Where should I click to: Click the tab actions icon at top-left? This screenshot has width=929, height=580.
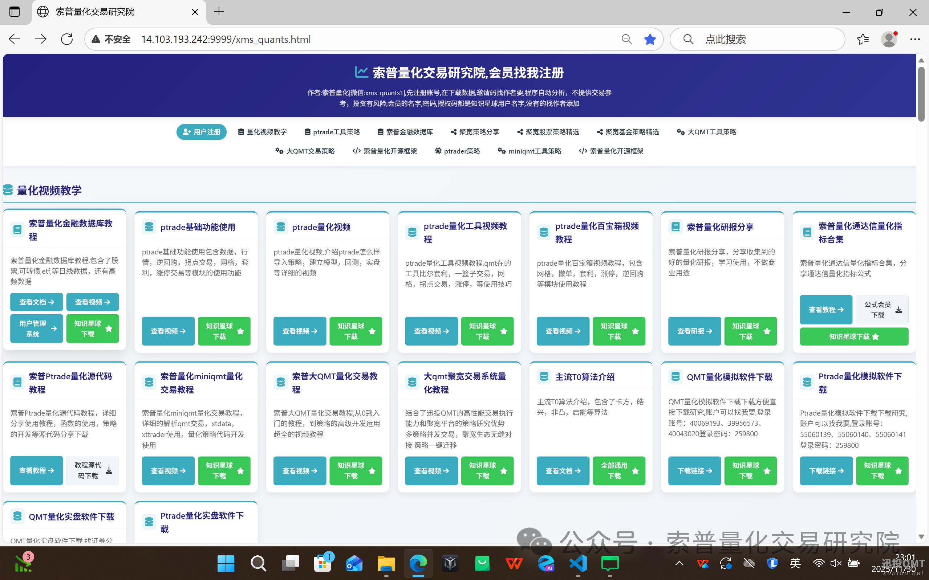15,12
